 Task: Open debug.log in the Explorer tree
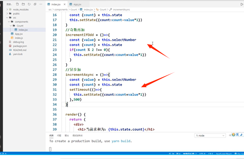pyautogui.click(x=18, y=42)
